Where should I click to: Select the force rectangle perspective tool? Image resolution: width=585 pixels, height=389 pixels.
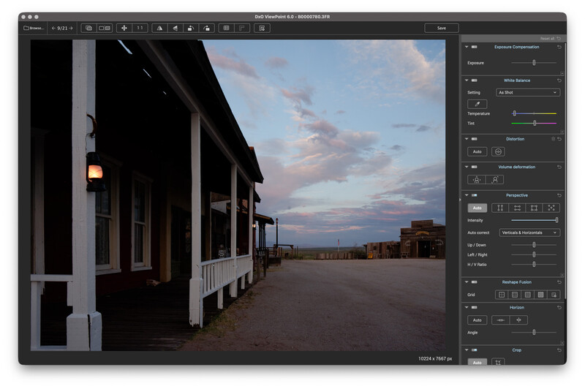coord(535,208)
